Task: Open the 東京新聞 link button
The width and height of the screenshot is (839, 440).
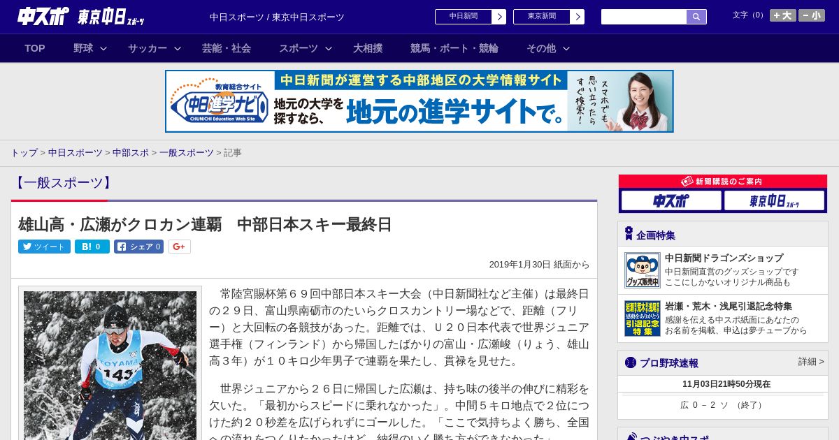Action: tap(542, 16)
